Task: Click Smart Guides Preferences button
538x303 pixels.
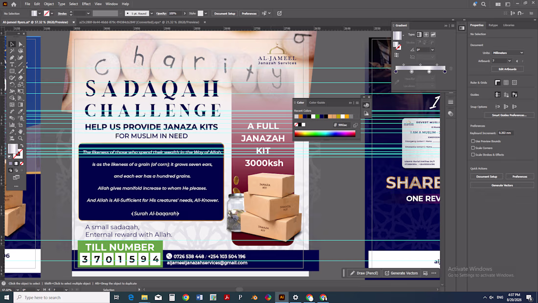Action: point(509,115)
